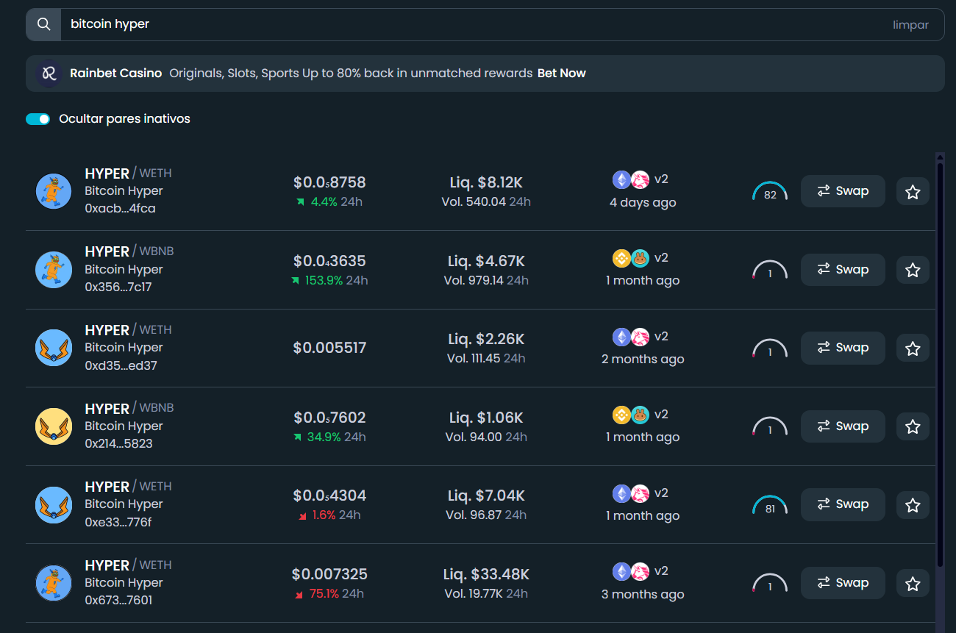
Task: Click the Ethereum network icon on HYPER/WETH pair
Action: coord(621,179)
